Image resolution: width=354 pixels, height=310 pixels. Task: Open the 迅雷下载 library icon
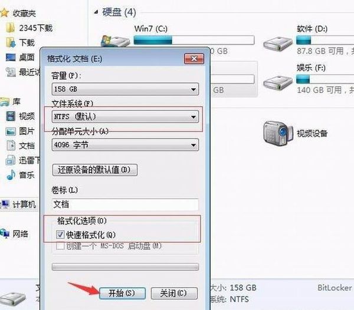coord(11,160)
